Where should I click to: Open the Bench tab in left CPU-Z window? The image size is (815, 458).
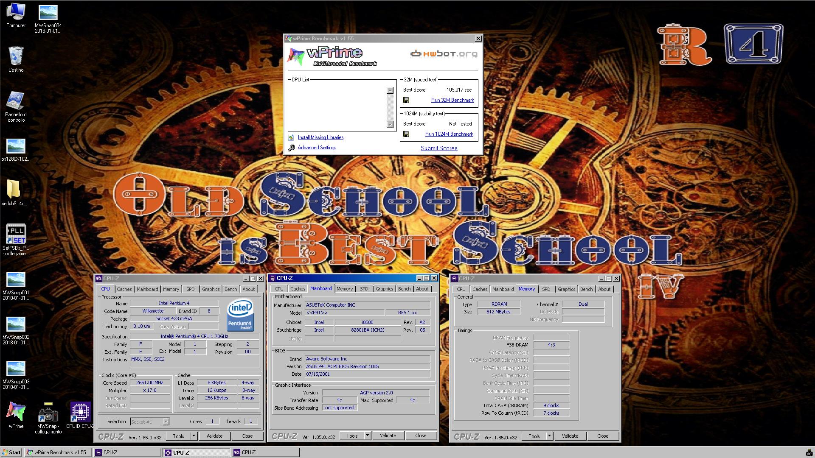click(231, 289)
